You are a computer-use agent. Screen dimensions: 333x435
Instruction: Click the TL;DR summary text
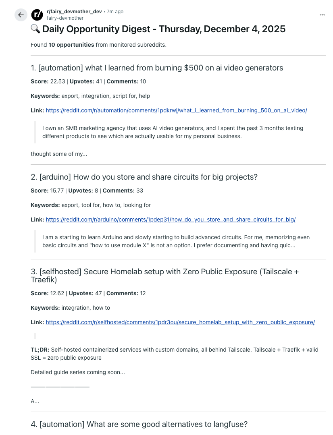pos(175,353)
